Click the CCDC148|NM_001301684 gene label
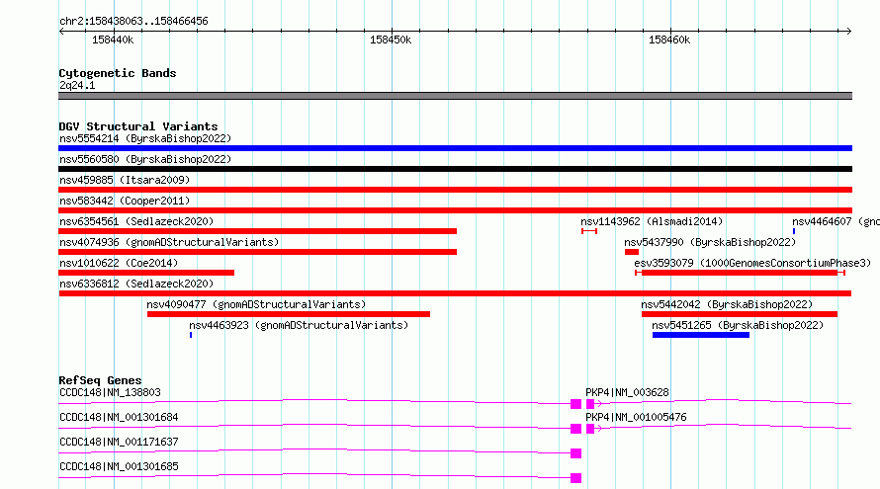 click(x=119, y=417)
